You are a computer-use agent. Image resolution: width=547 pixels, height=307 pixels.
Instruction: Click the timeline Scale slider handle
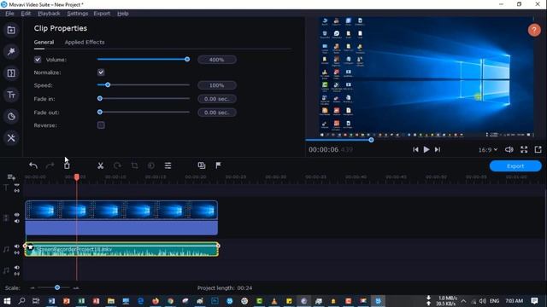click(x=57, y=287)
